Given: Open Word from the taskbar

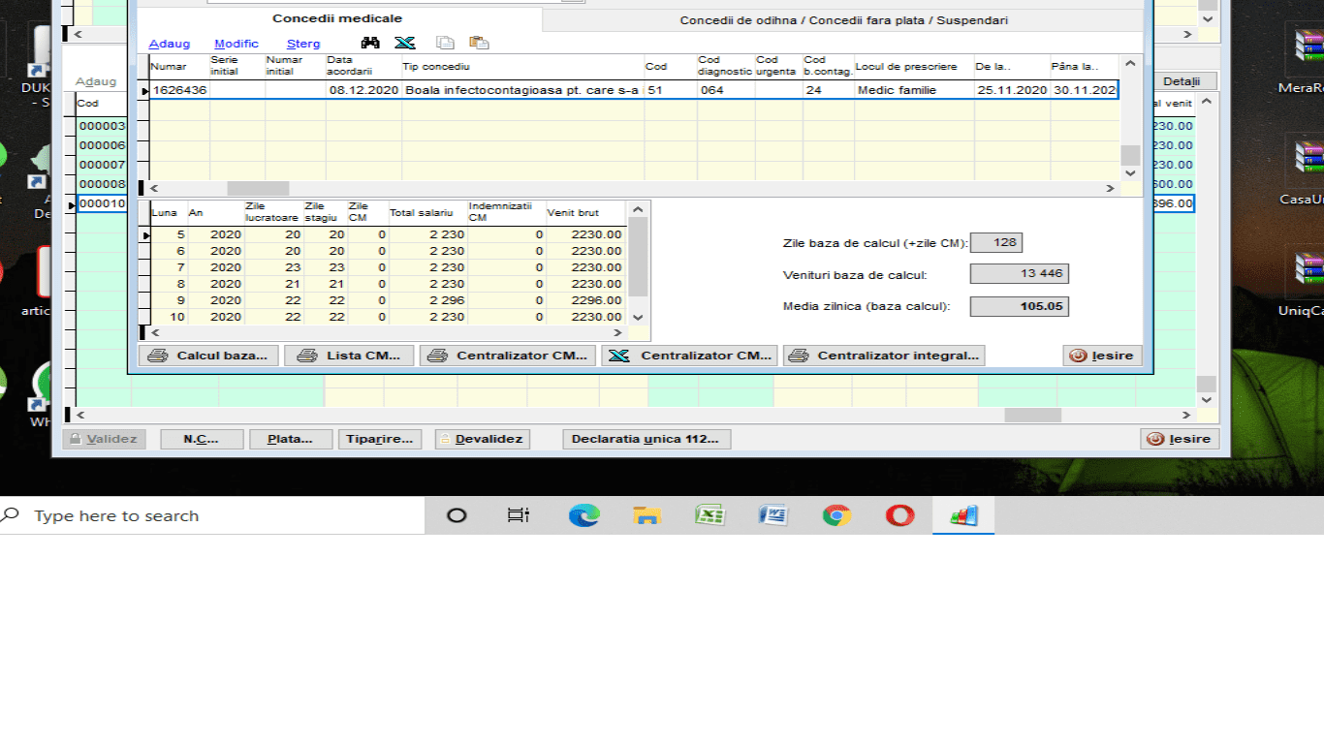Looking at the screenshot, I should tap(773, 515).
